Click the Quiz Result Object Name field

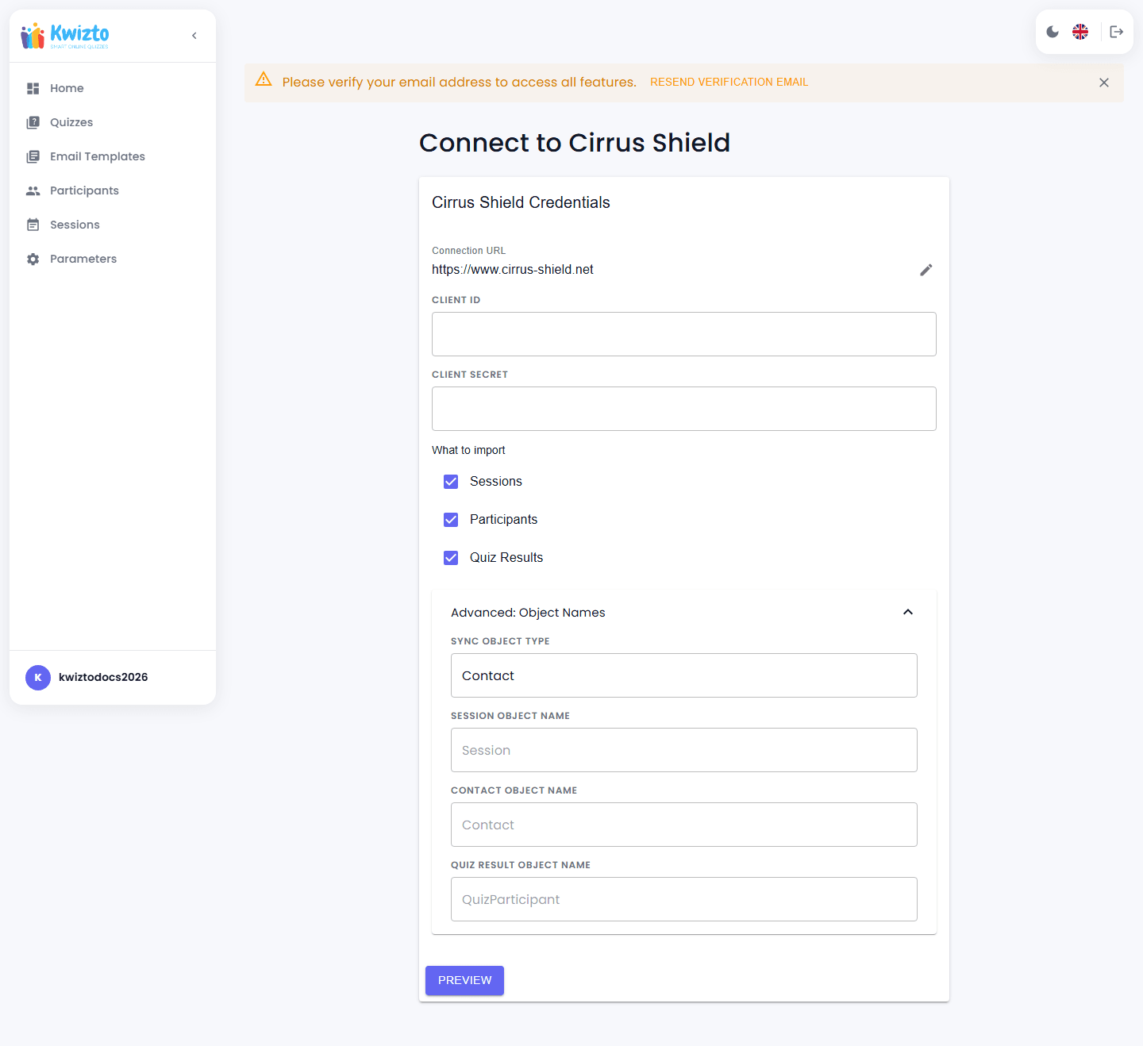tap(684, 899)
